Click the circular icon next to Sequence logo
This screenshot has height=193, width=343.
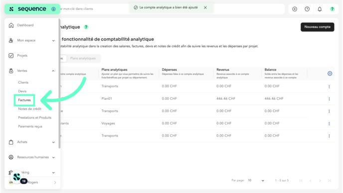[x=53, y=9]
